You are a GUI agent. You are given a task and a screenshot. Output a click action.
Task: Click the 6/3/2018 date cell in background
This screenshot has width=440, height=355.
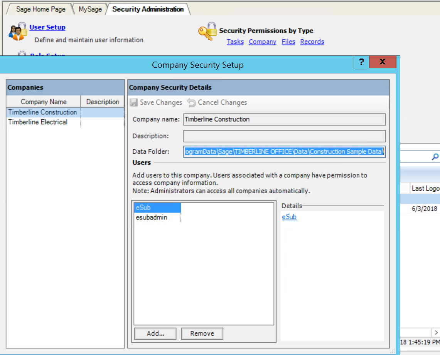[425, 209]
